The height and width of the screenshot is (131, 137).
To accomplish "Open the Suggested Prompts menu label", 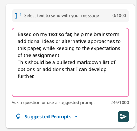I will click(x=48, y=117).
